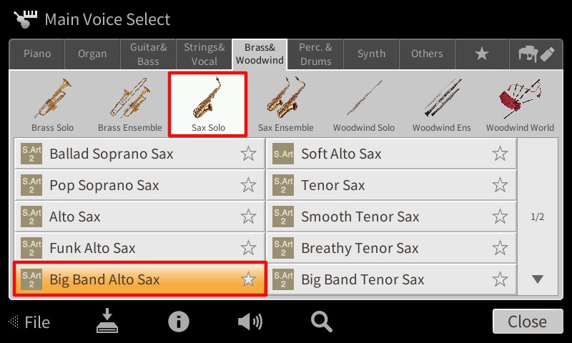Mark Tenor Sax as favorite
This screenshot has width=572, height=343.
[x=500, y=185]
